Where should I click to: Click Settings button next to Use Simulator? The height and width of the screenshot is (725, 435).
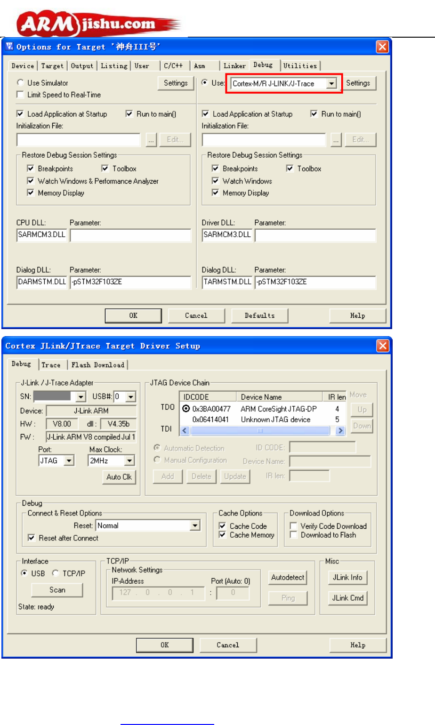(x=176, y=83)
